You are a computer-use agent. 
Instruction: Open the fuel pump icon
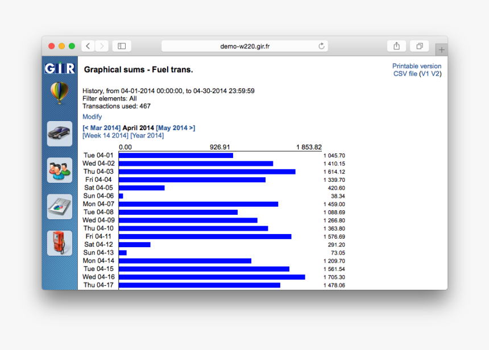tap(60, 243)
